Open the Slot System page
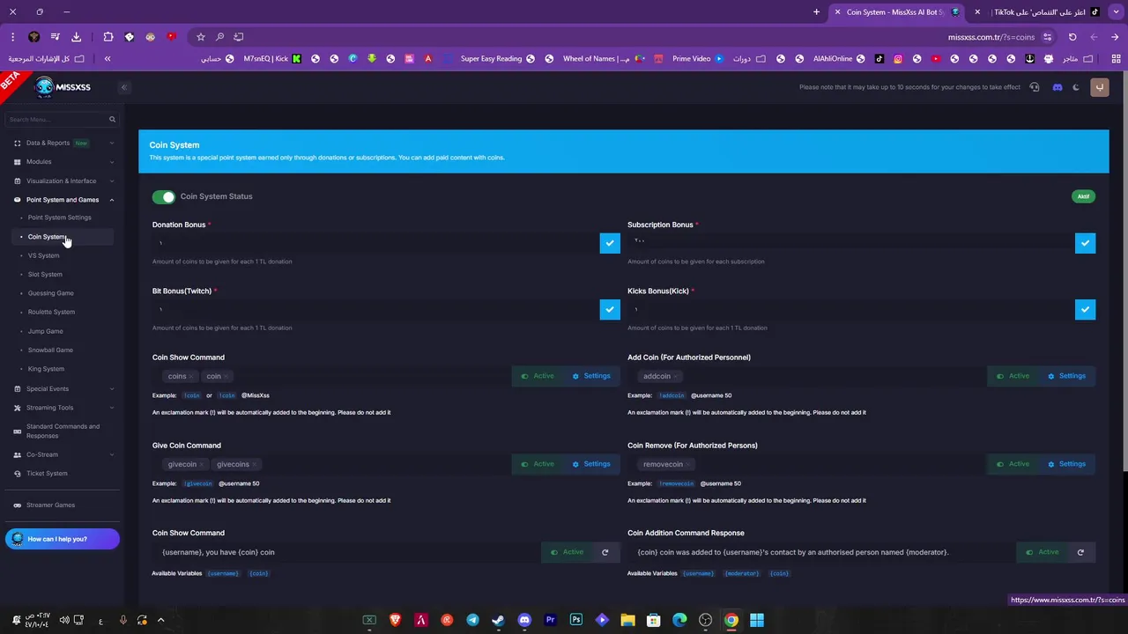Viewport: 1128px width, 634px height. [x=45, y=275]
